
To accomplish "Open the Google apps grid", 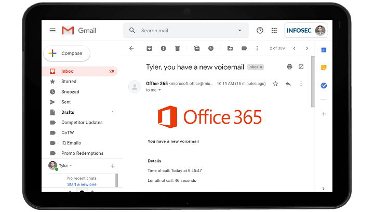I will (x=274, y=30).
